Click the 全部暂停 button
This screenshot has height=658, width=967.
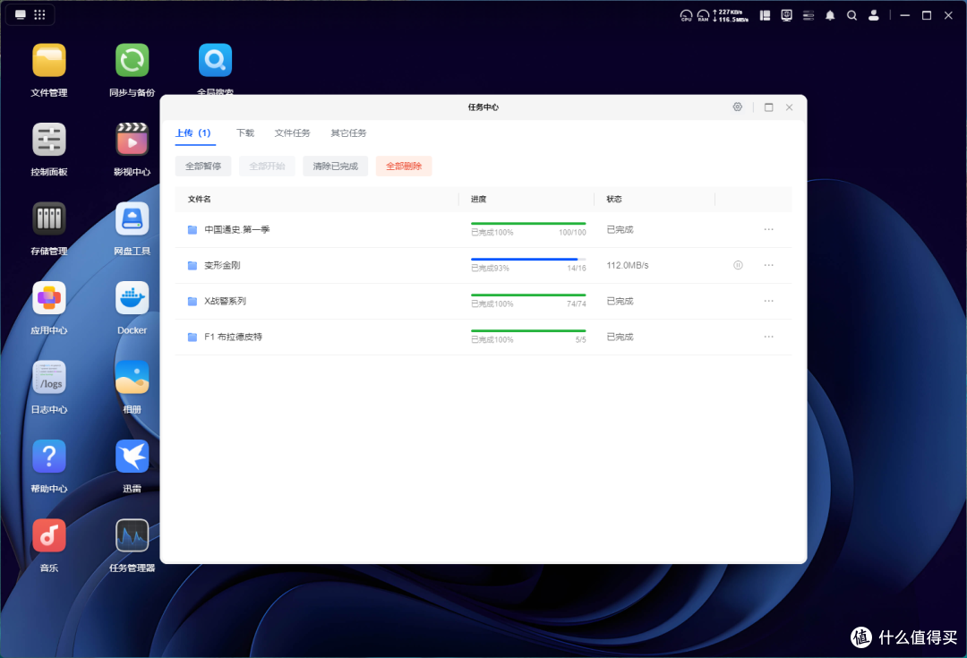(203, 166)
